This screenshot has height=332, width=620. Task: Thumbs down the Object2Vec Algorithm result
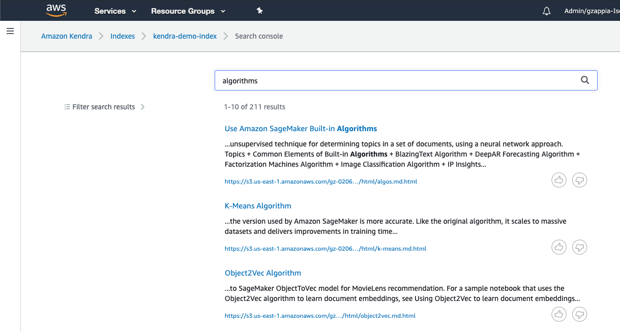[x=580, y=314]
